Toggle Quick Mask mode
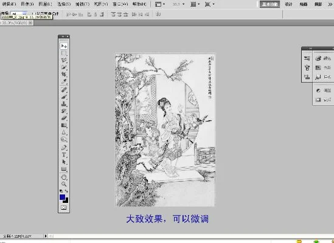 64,208
